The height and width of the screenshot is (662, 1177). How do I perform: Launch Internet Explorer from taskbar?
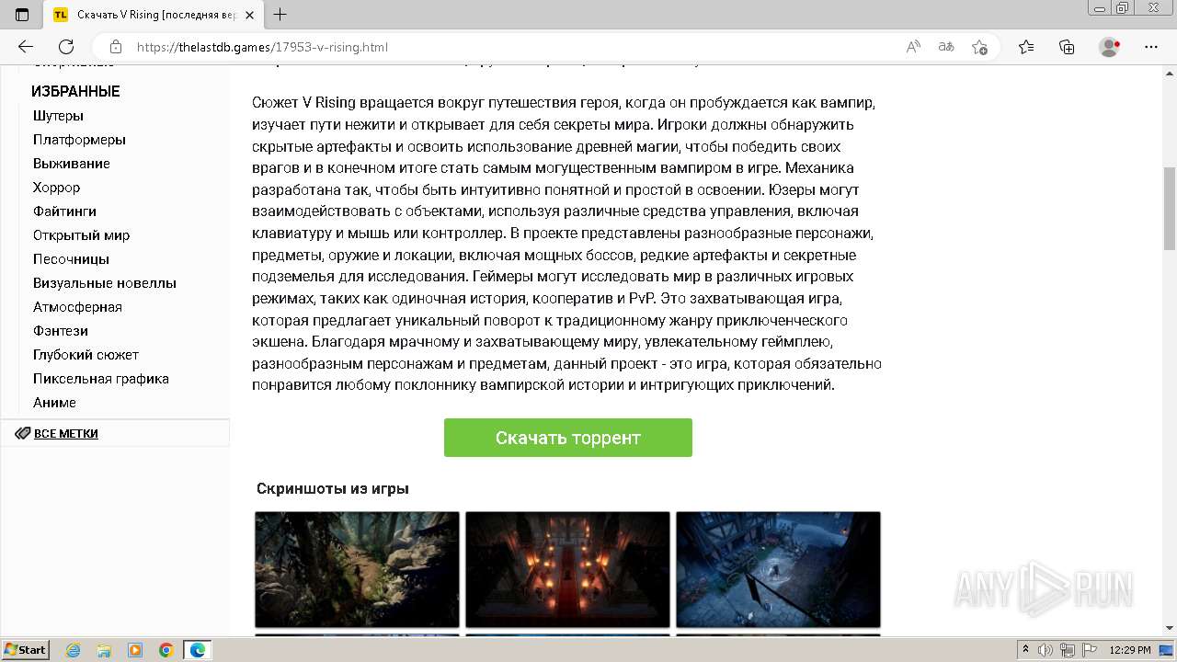(x=73, y=650)
